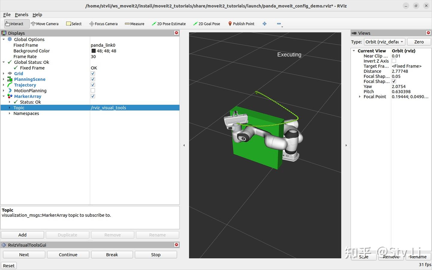
Task: Expand the Topic row under MarkerArray
Action: pos(9,108)
